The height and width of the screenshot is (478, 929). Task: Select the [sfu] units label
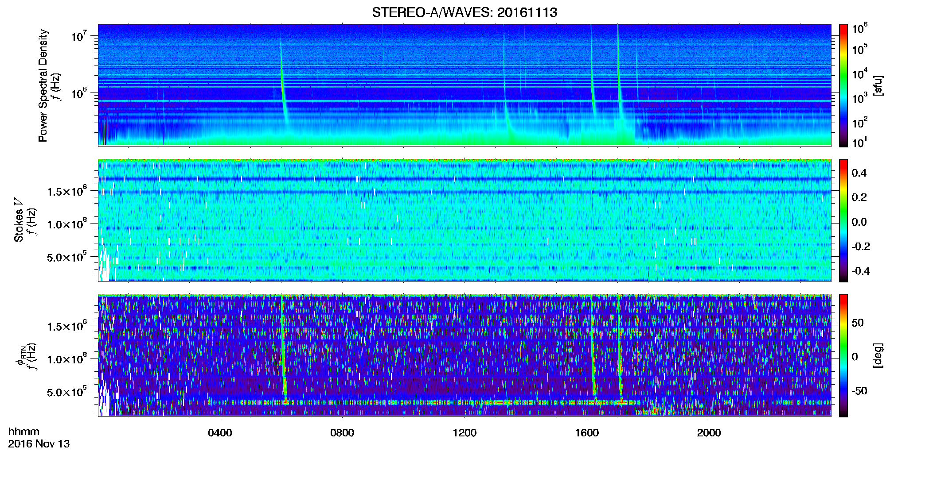coord(878,85)
